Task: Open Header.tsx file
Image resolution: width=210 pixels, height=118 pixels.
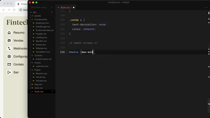Action: pyautogui.click(x=41, y=34)
